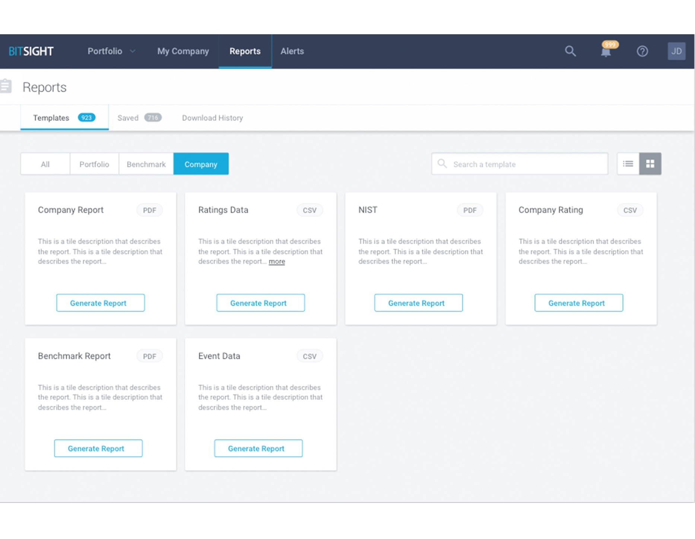Open notifications bell icon
The width and height of the screenshot is (695, 539).
(606, 52)
